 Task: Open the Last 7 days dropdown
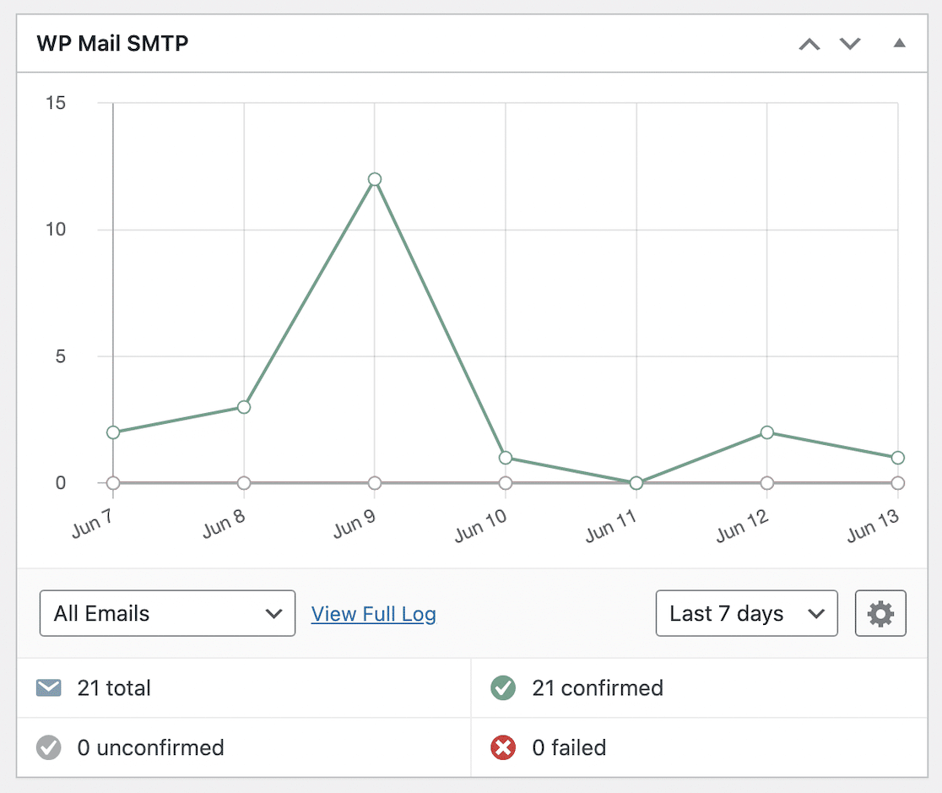click(x=746, y=614)
